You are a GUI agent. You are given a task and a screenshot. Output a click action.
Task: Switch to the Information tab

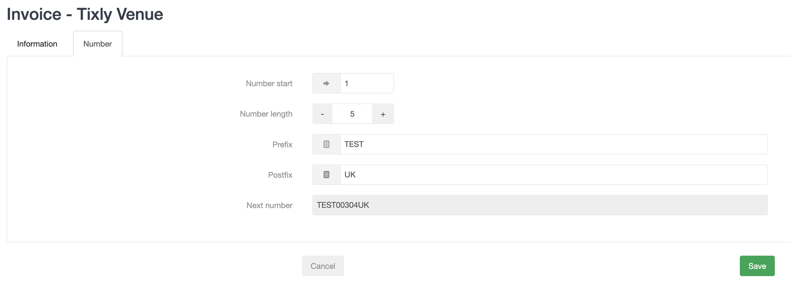[x=37, y=44]
